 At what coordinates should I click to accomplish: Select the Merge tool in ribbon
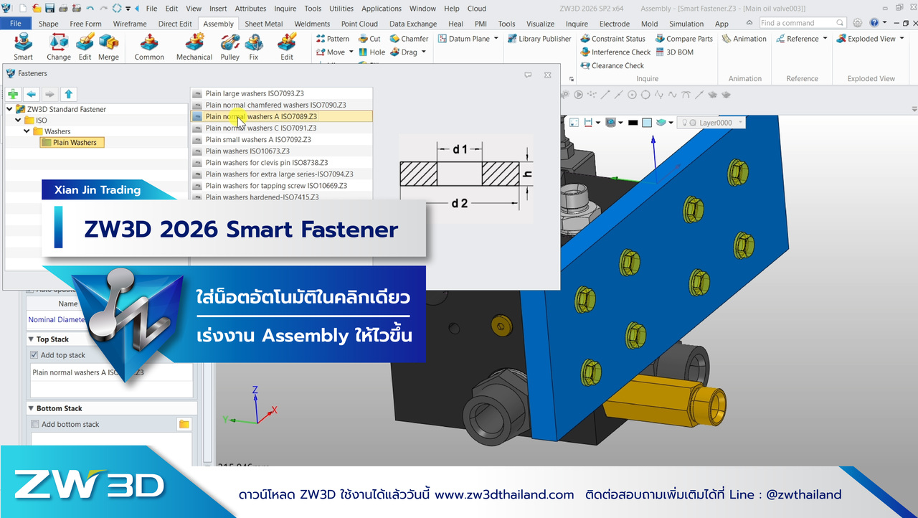point(109,46)
